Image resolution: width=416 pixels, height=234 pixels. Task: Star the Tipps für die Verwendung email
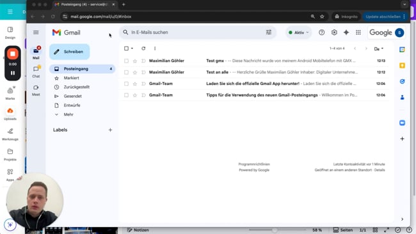pyautogui.click(x=135, y=95)
